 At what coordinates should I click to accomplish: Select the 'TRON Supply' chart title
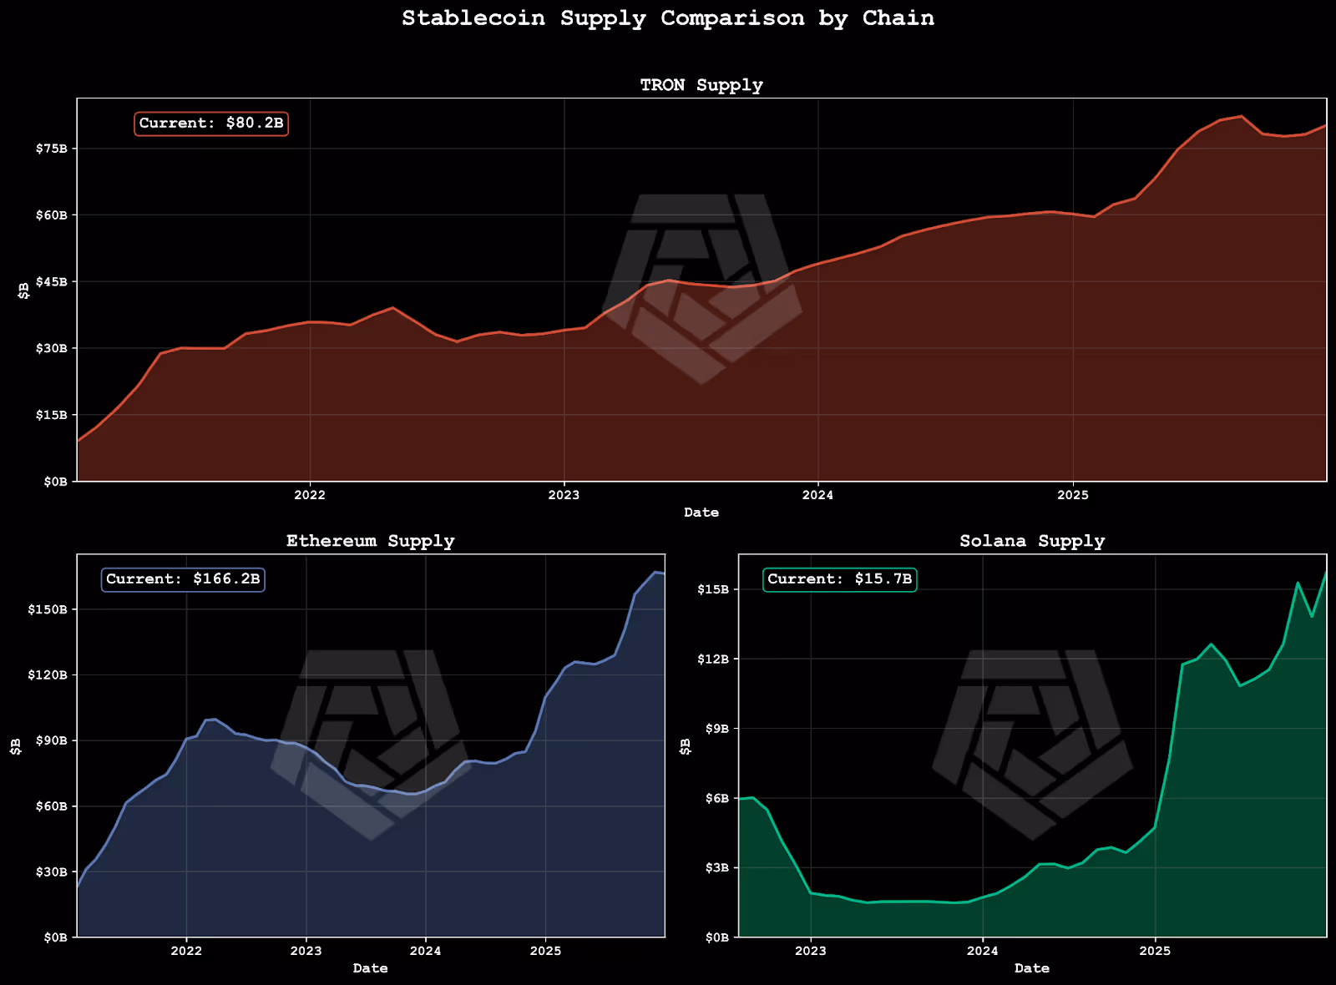[701, 85]
